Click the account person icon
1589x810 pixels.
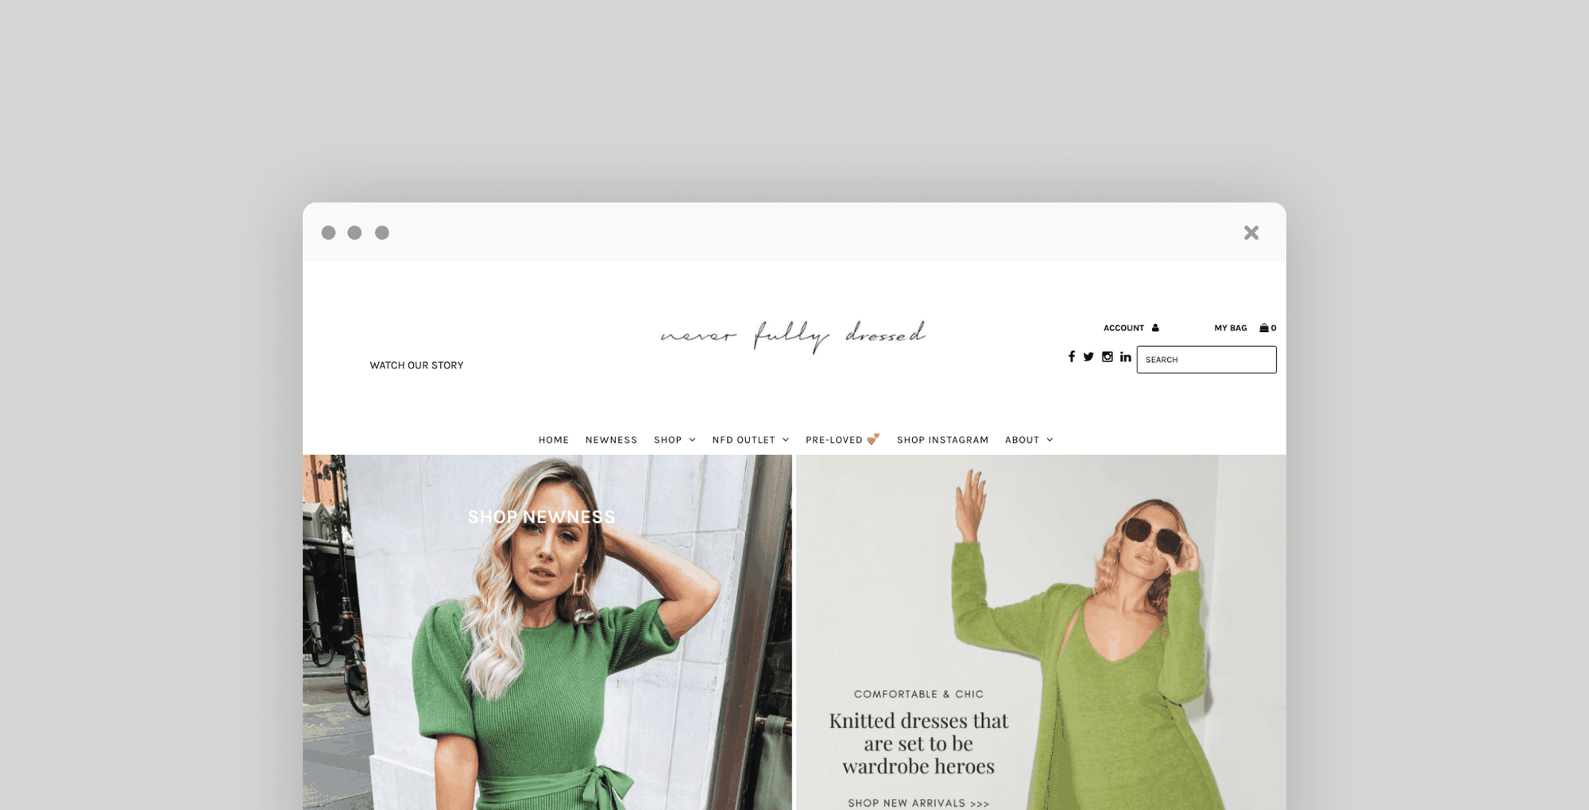click(1155, 328)
